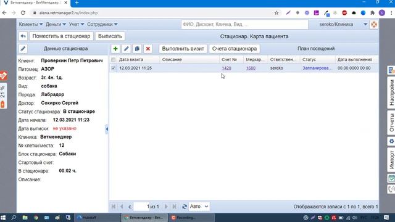The width and height of the screenshot is (395, 222).
Task: Open invoice link 1420
Action: [227, 68]
